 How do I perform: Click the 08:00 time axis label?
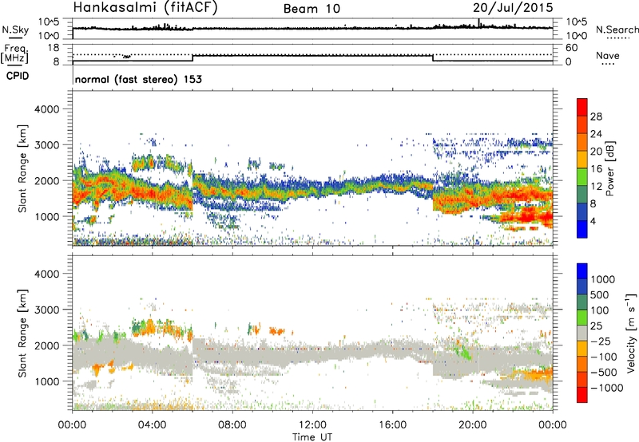click(232, 425)
